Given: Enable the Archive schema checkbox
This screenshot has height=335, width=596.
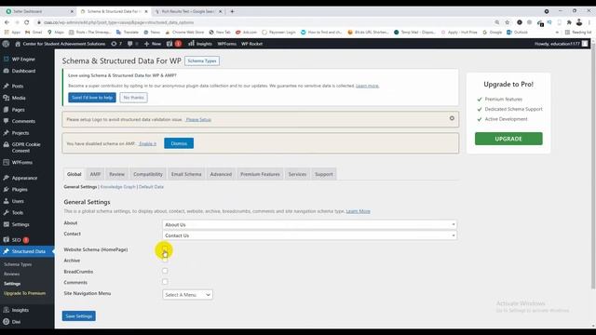Looking at the screenshot, I should coord(165,261).
